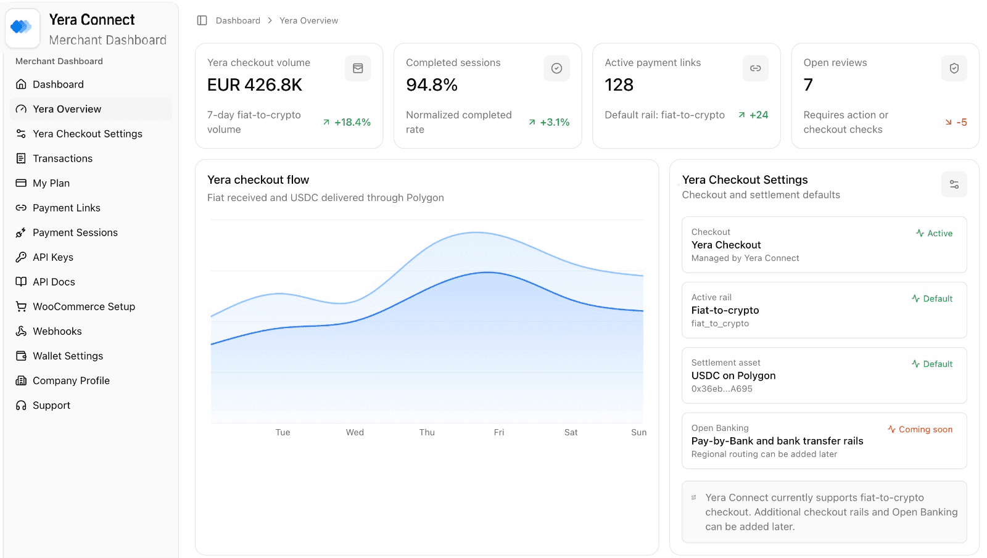Open Company Profile

(x=91, y=380)
